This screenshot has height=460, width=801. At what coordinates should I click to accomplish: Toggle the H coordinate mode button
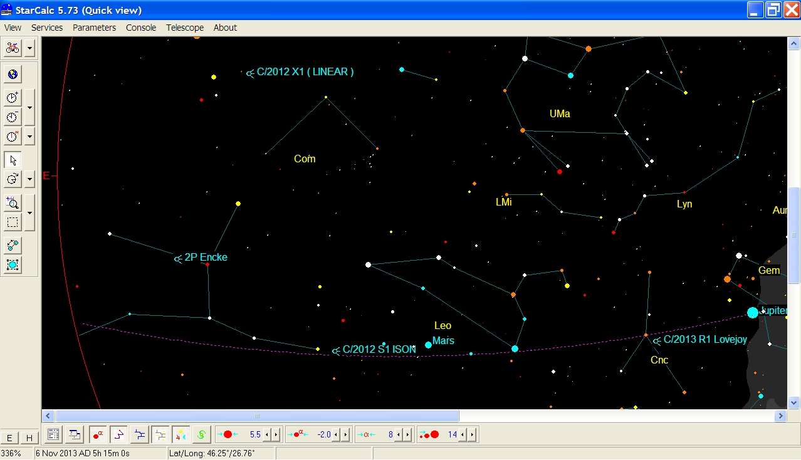[x=29, y=437]
